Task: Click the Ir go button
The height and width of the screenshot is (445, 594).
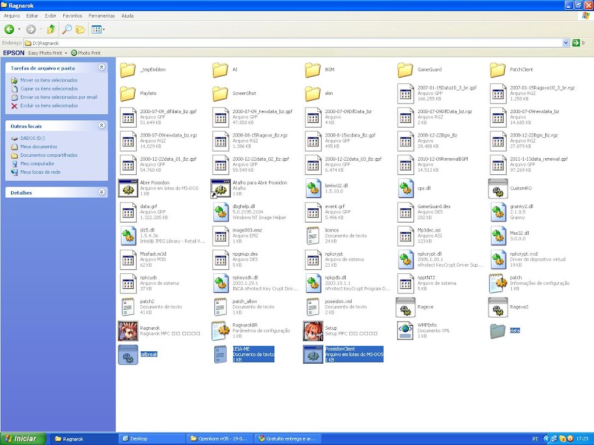Action: coord(580,43)
